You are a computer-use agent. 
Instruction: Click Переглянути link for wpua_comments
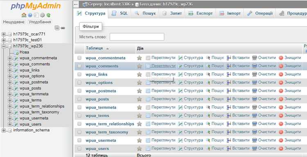click(x=163, y=66)
